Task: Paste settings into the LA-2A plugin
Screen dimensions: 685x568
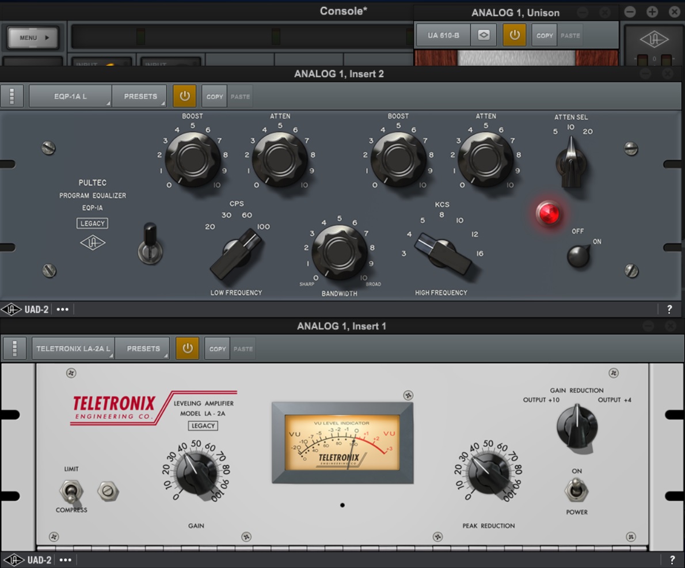Action: 243,349
